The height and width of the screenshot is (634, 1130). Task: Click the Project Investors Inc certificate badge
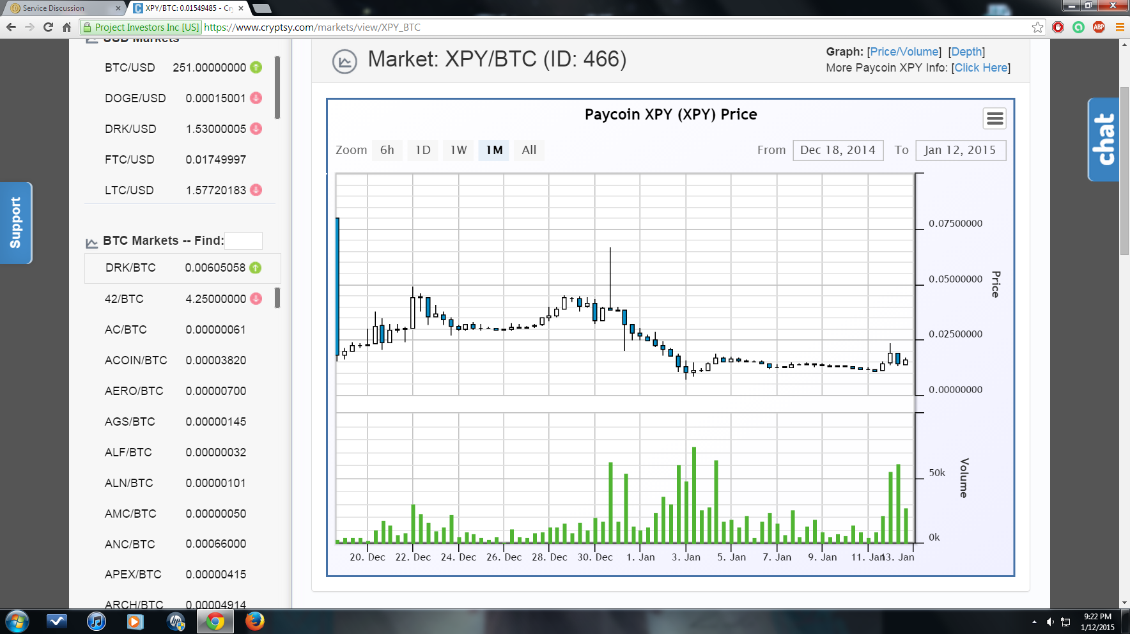click(x=141, y=27)
